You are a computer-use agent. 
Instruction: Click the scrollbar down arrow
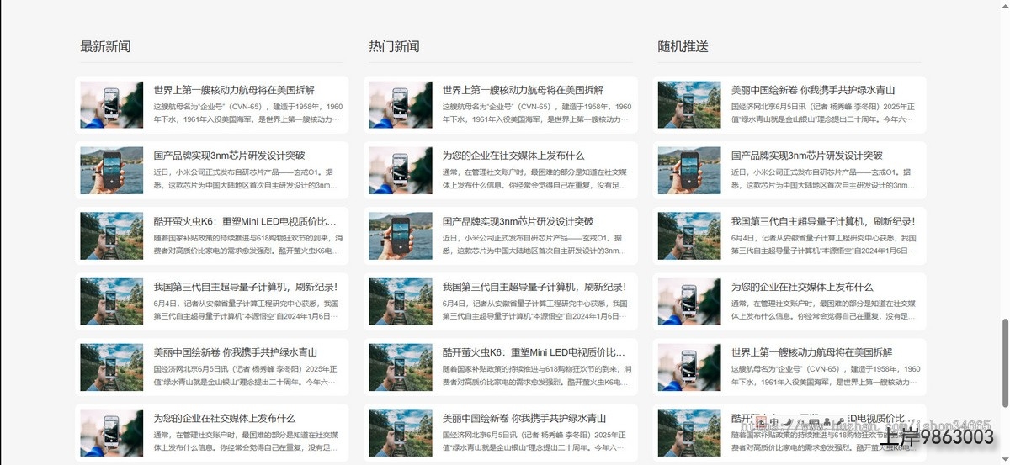[1004, 459]
